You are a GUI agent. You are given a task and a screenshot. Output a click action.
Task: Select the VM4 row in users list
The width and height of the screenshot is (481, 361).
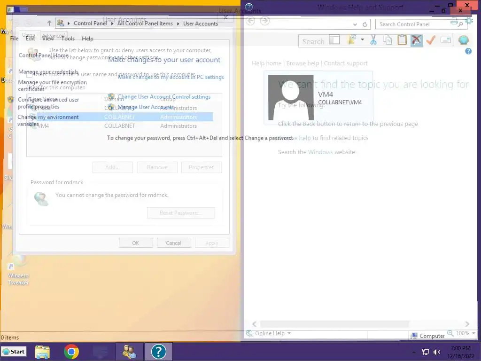point(120,126)
